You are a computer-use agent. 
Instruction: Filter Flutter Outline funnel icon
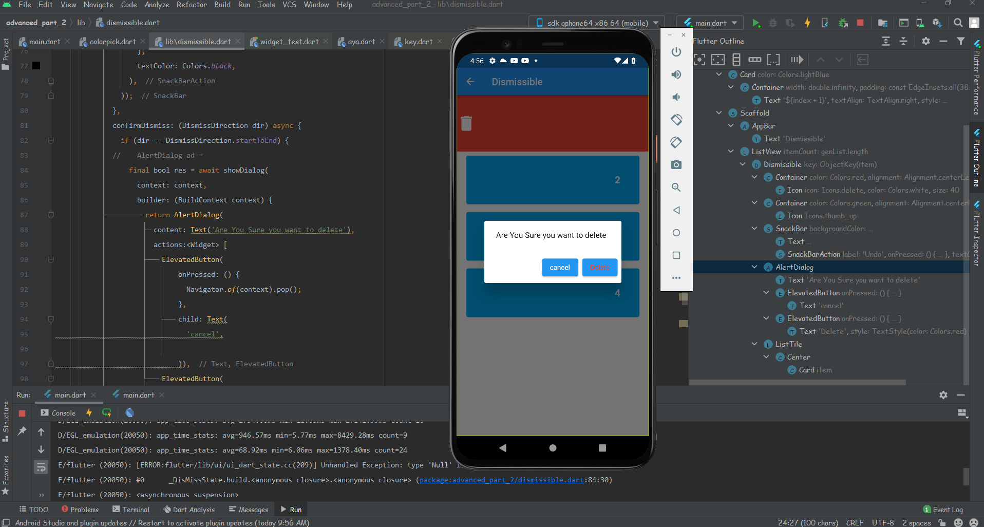pos(960,41)
